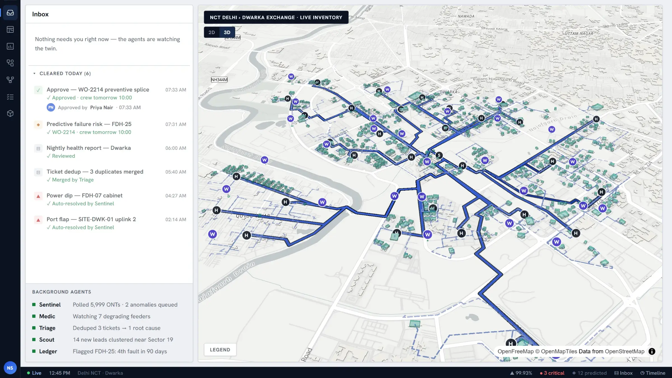Click the 99.93% availability indicator
The width and height of the screenshot is (672, 378).
(521, 373)
